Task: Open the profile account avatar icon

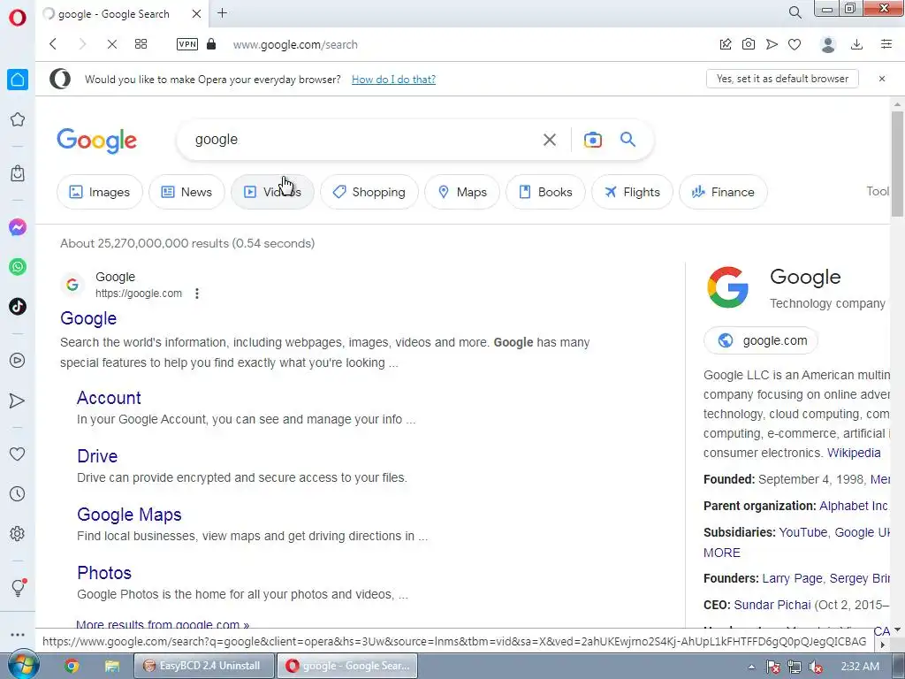Action: pyautogui.click(x=828, y=44)
